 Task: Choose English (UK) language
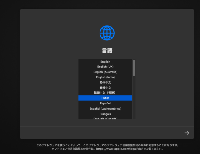105,67
